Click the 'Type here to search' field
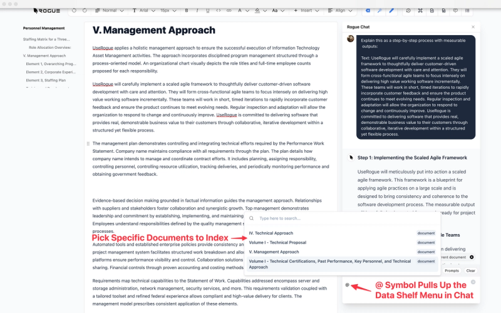This screenshot has width=501, height=313. point(342,218)
